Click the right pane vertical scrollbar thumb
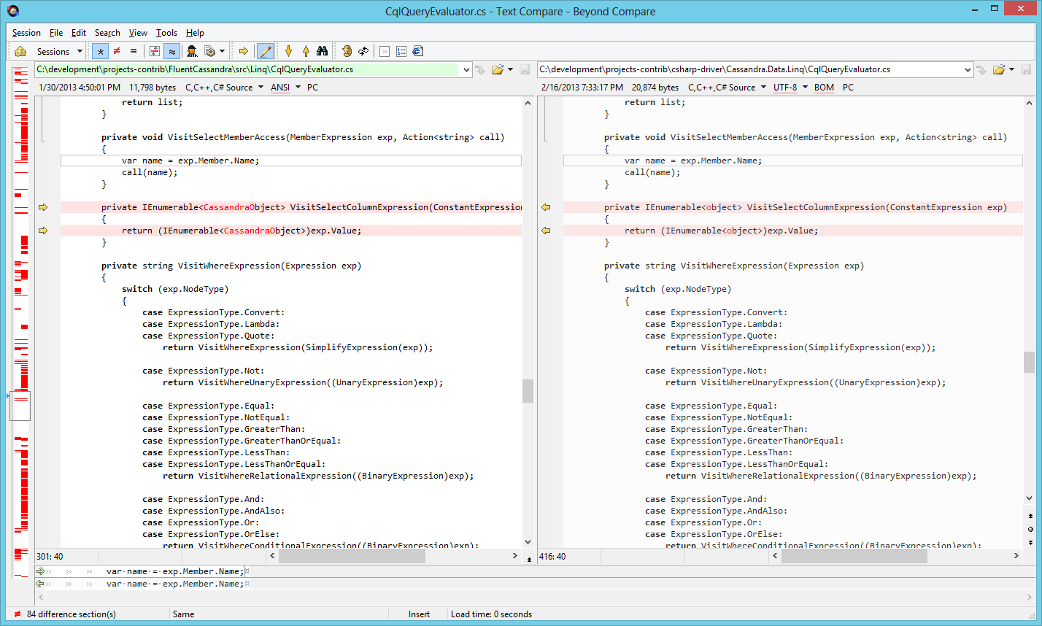Viewport: 1042px width, 626px height. pos(1029,362)
